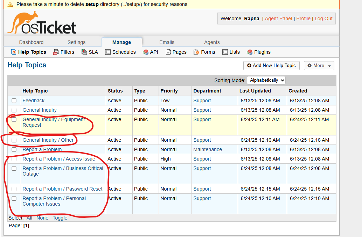The image size is (362, 237).
Task: Click Support department in Feedback row
Action: coord(202,101)
